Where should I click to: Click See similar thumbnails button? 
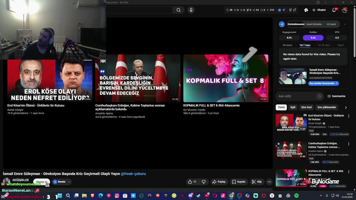click(323, 83)
